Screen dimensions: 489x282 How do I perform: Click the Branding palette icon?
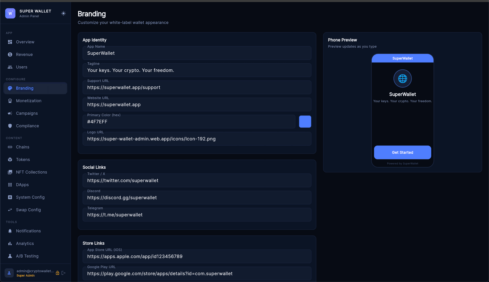[10, 88]
